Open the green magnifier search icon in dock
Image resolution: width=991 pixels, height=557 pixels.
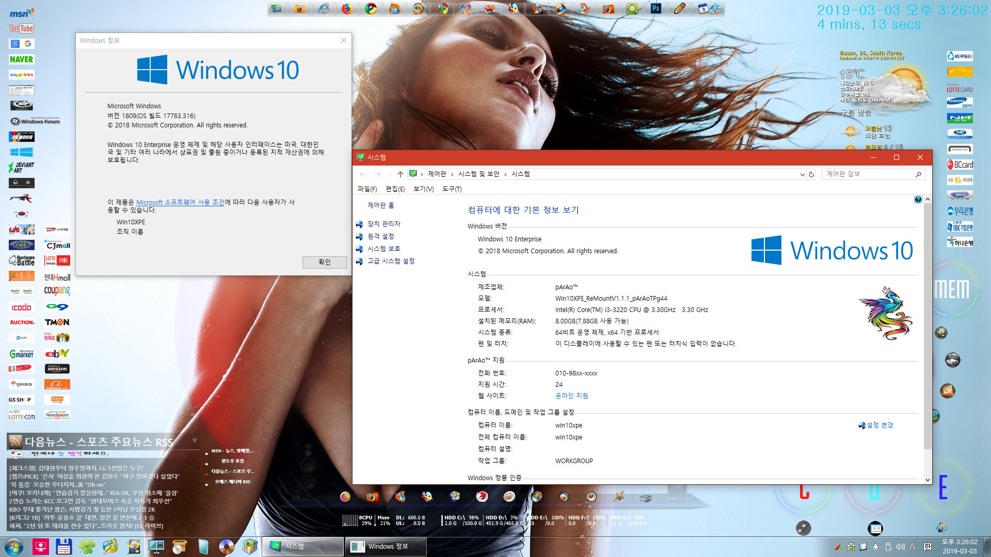pyautogui.click(x=632, y=9)
